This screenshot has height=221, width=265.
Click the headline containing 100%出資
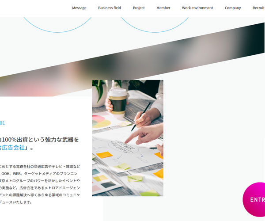click(x=40, y=140)
